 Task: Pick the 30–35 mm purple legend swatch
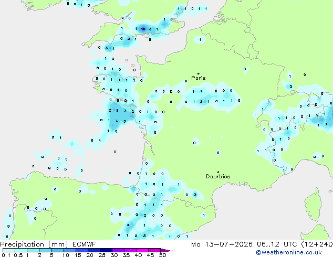pos(118,250)
